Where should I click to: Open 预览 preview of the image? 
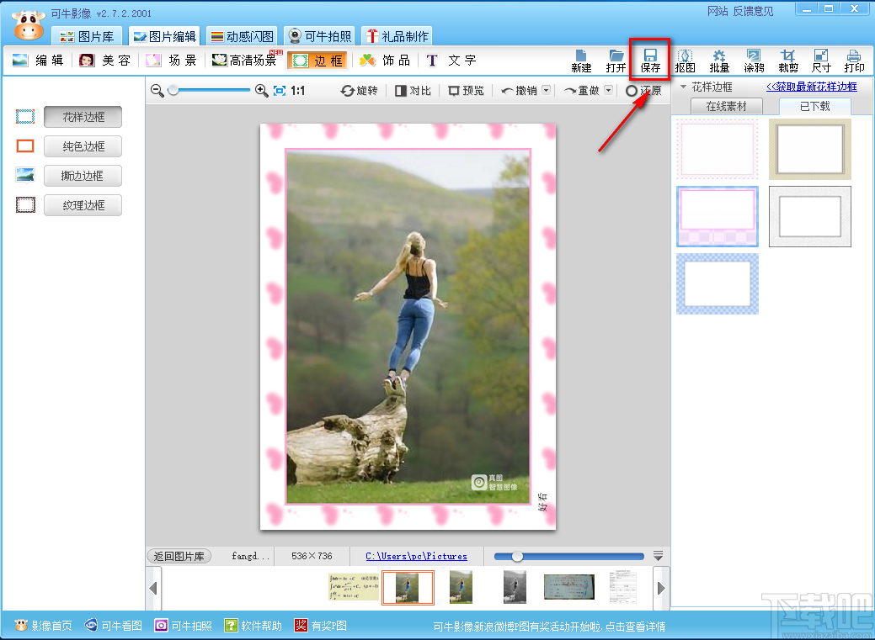coord(466,91)
